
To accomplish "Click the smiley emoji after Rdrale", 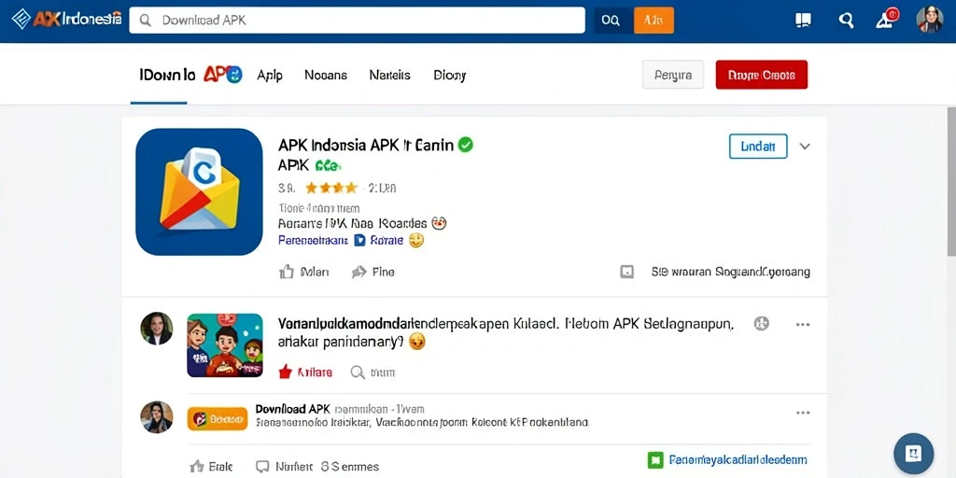I will 416,240.
